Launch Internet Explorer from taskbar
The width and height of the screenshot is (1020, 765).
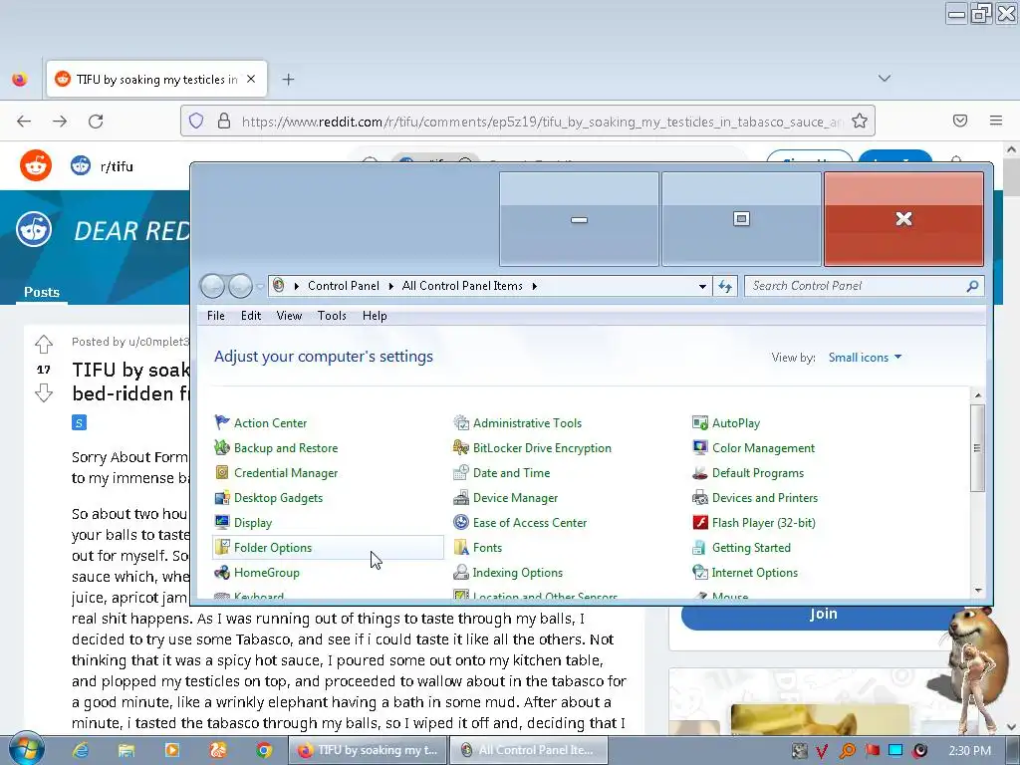80,750
